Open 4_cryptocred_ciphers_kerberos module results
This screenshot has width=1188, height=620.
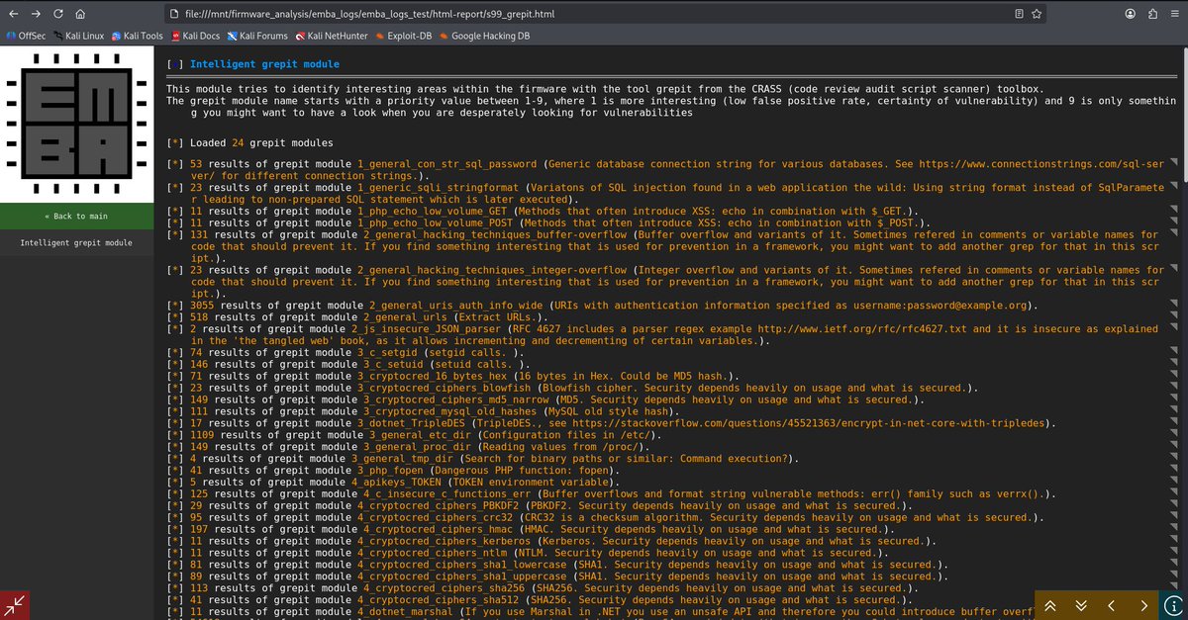(x=445, y=542)
